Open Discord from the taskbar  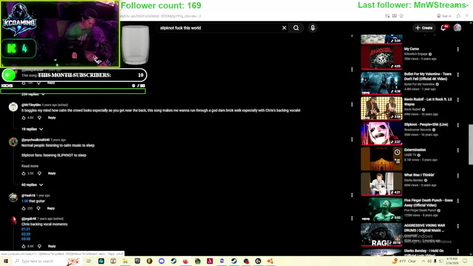click(161, 261)
